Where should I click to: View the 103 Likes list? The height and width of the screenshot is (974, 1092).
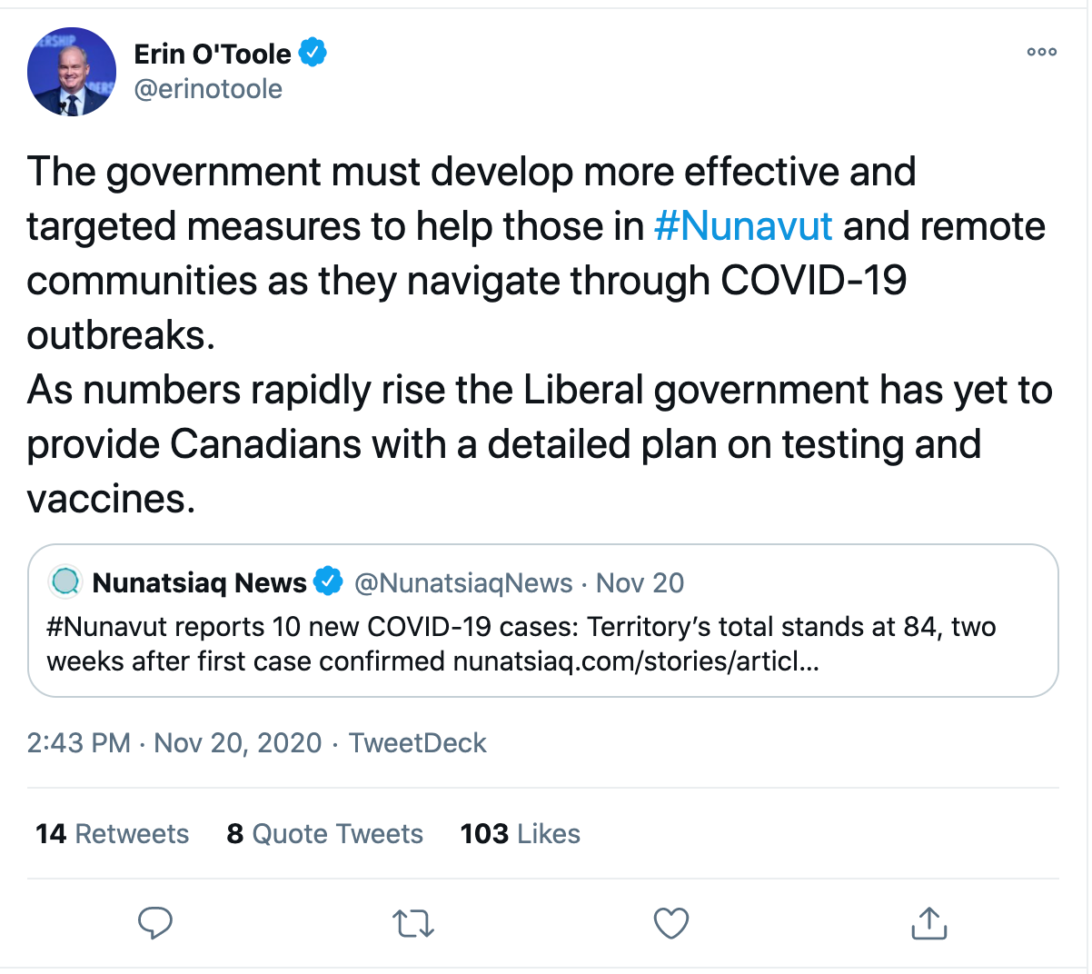pos(520,833)
